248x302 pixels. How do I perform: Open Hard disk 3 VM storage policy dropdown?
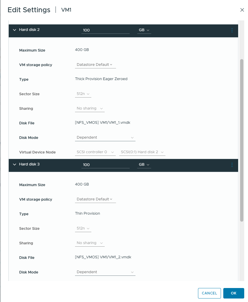coord(95,199)
